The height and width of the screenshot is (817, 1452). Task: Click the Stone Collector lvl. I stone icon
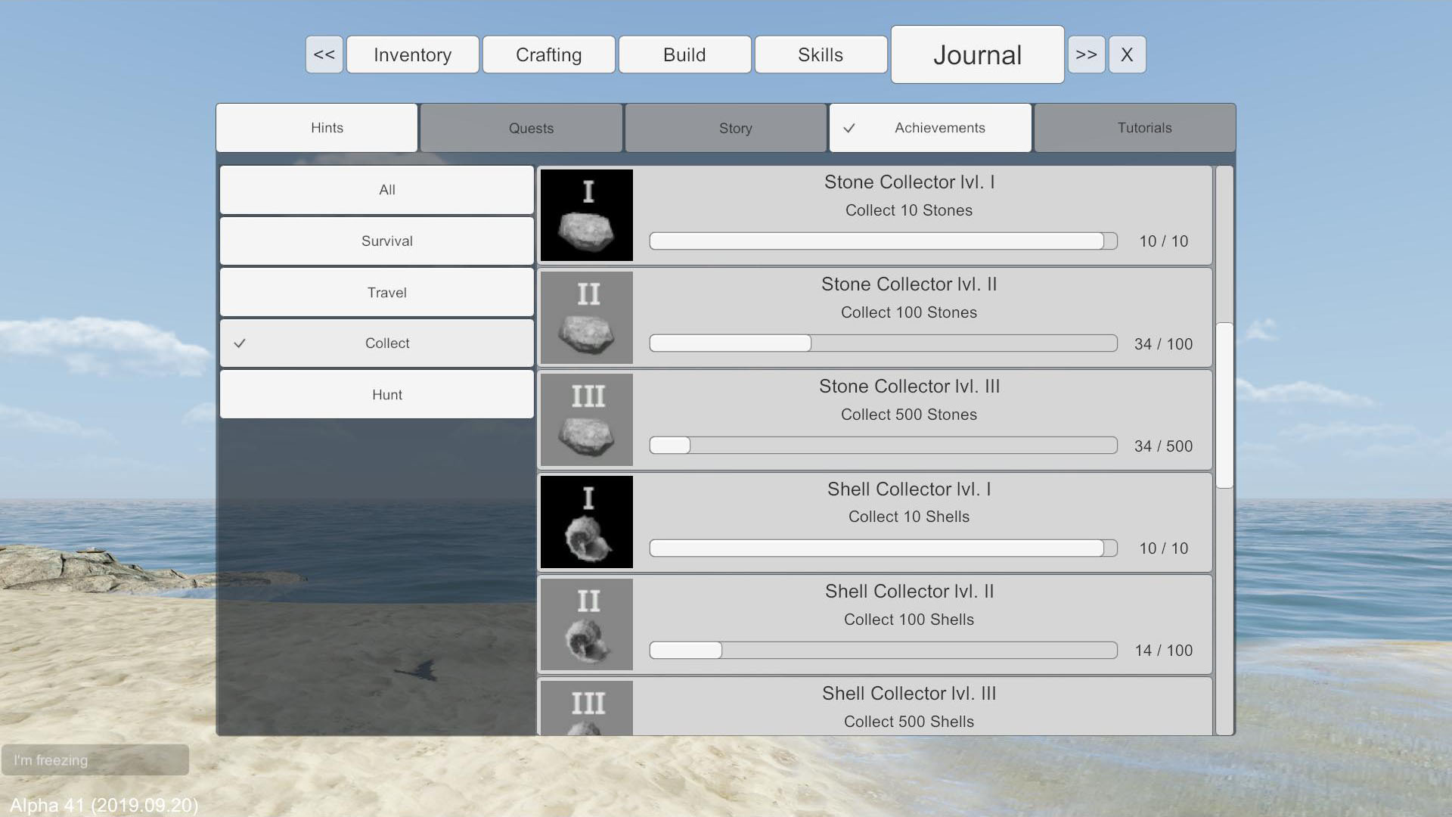[586, 215]
